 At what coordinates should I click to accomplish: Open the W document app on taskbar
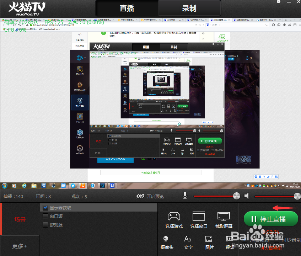(112, 186)
